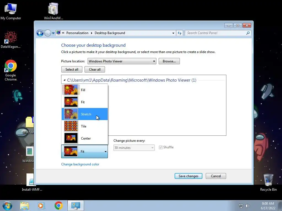Go back with the Back arrow
The height and width of the screenshot is (211, 282).
40,33
